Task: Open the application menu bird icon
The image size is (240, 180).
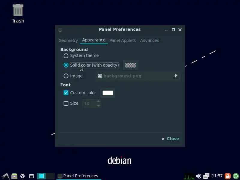Action: point(5,176)
